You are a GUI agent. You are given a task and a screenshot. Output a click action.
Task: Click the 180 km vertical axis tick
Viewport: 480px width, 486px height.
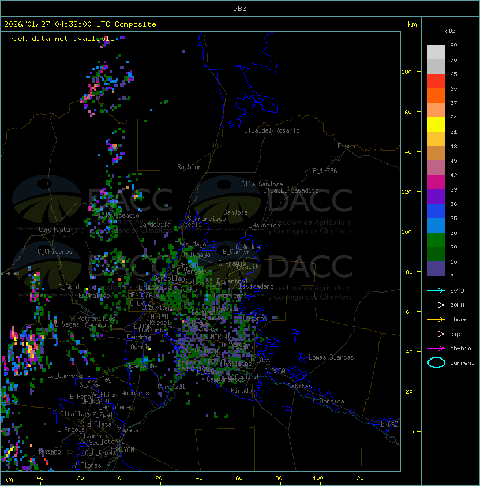pyautogui.click(x=406, y=72)
